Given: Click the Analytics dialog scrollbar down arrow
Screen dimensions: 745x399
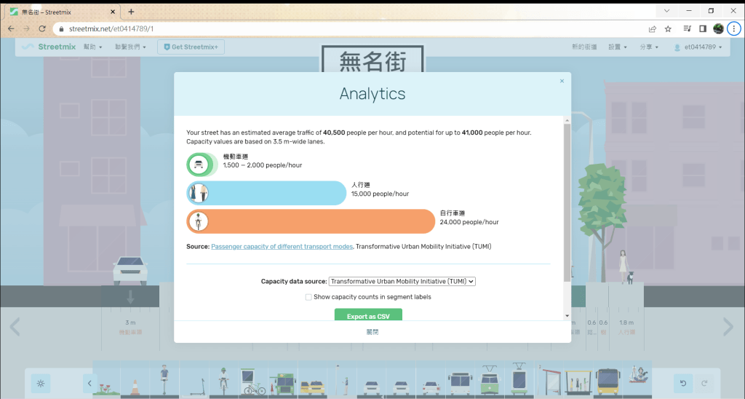Looking at the screenshot, I should (567, 316).
